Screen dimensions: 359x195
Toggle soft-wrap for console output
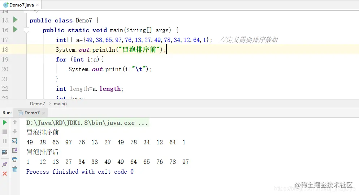click(15, 141)
